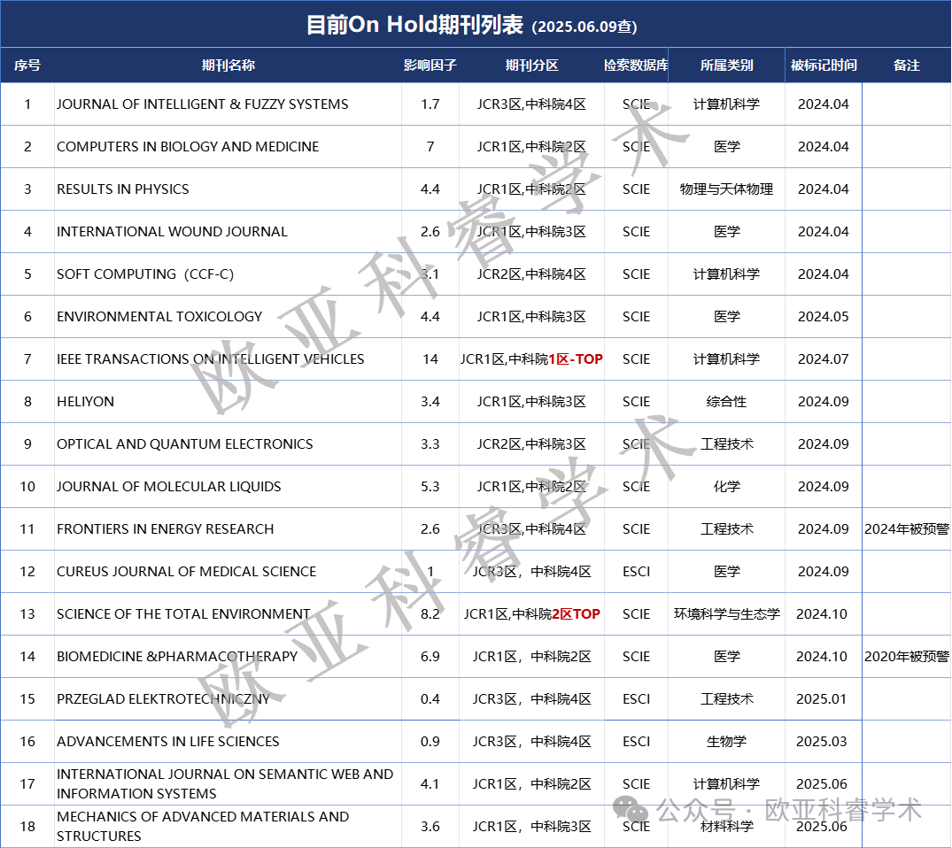952x848 pixels.
Task: Click the red 1区-TOP label
Action: [575, 358]
